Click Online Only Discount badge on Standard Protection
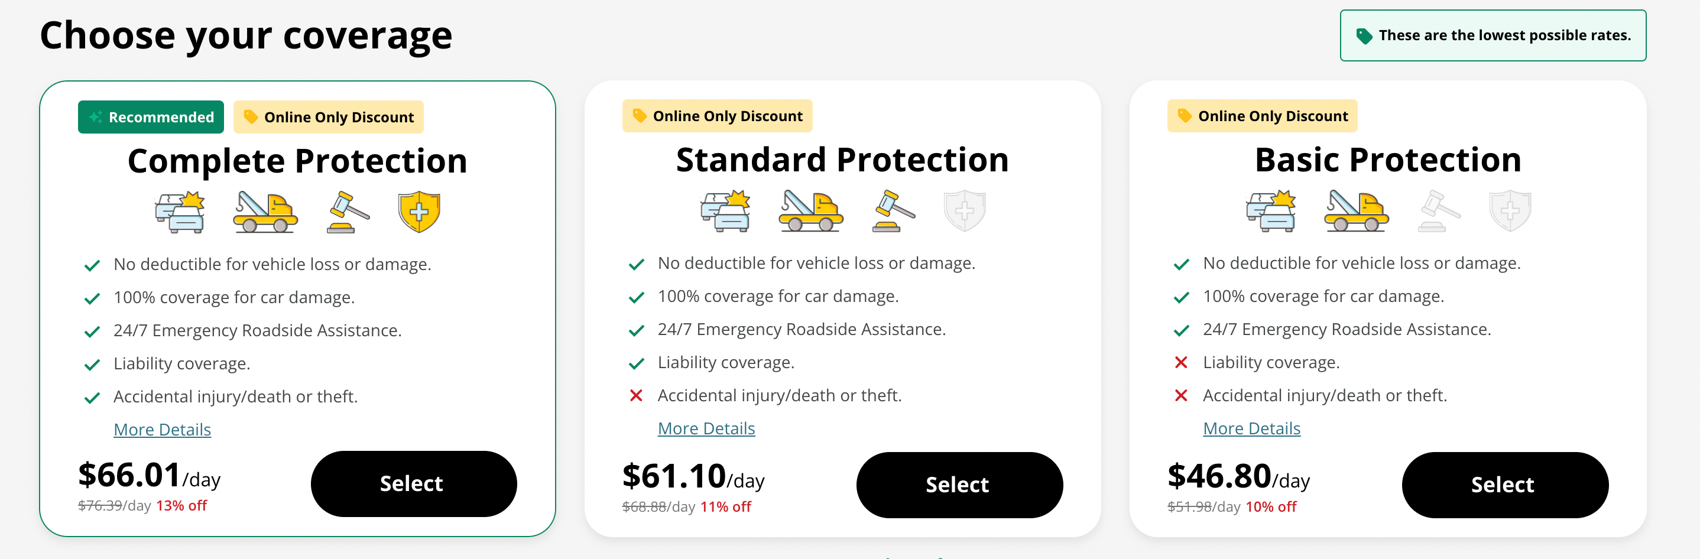1700x559 pixels. [718, 116]
